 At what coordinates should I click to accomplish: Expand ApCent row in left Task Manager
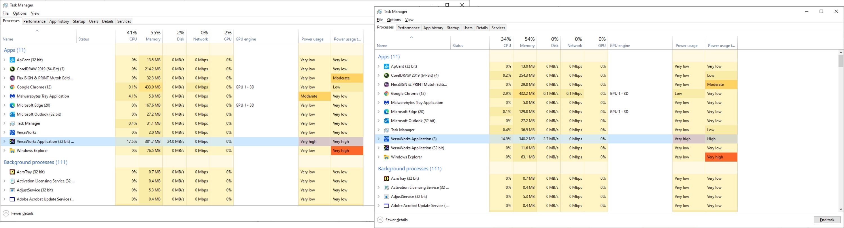point(4,60)
